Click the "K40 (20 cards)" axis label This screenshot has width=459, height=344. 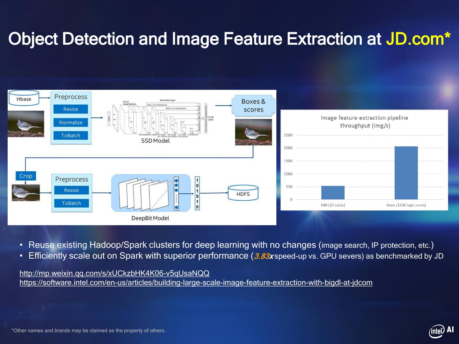333,205
